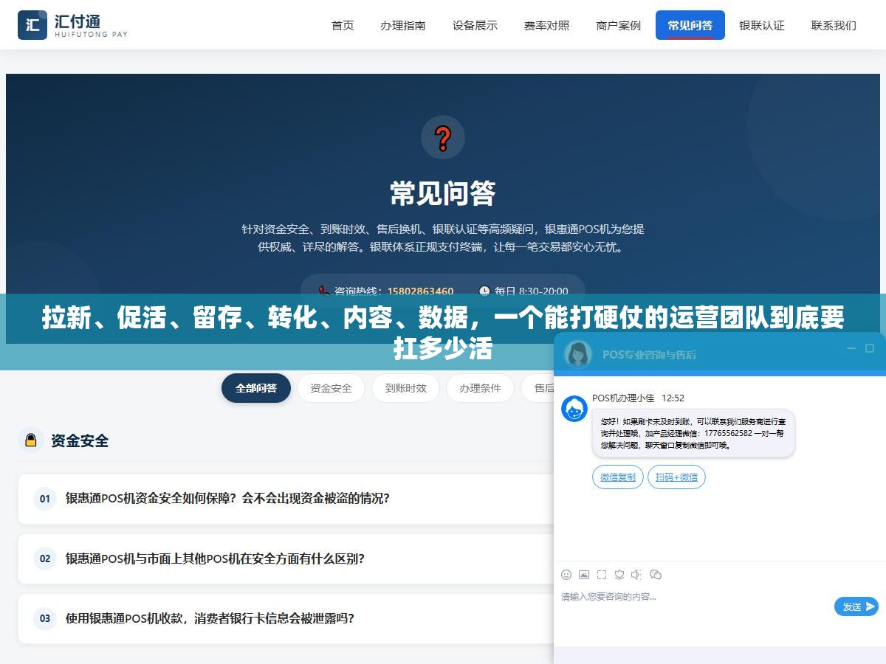
Task: Maximize the POS chat window
Action: [870, 348]
